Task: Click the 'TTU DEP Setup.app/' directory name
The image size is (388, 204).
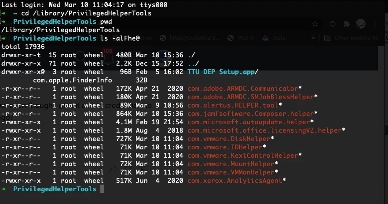Action: [x=223, y=72]
